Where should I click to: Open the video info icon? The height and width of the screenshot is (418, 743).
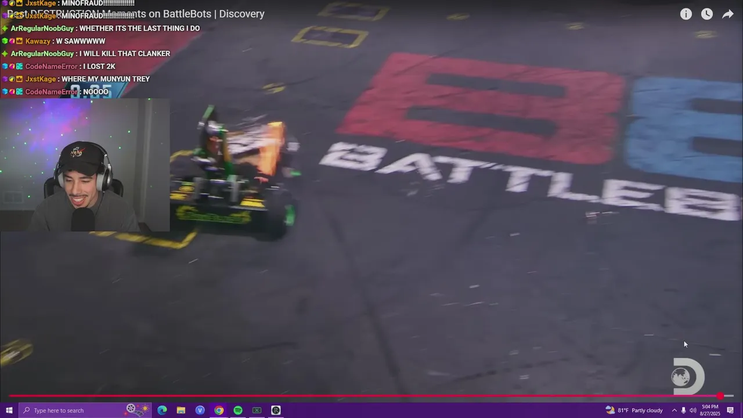686,14
